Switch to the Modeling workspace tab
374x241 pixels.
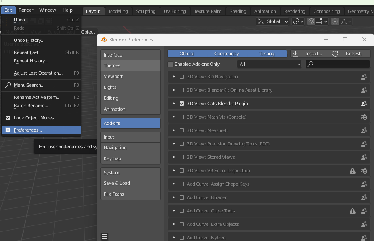coord(118,11)
